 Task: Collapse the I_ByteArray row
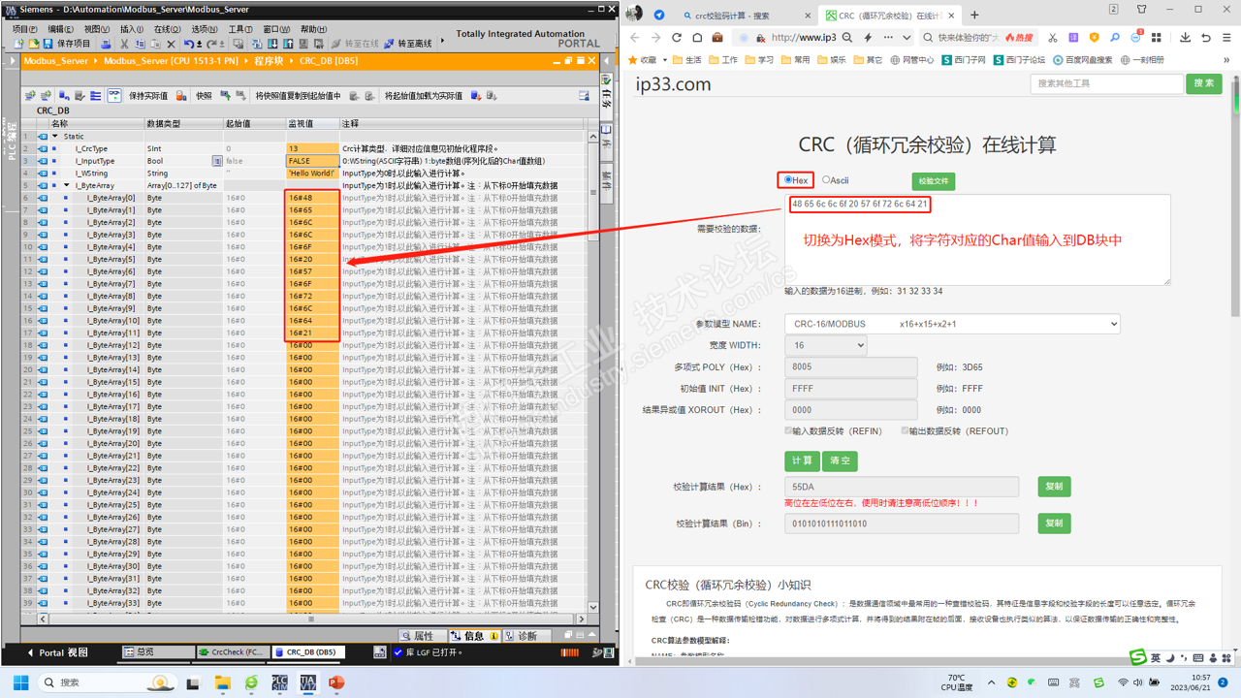click(67, 185)
